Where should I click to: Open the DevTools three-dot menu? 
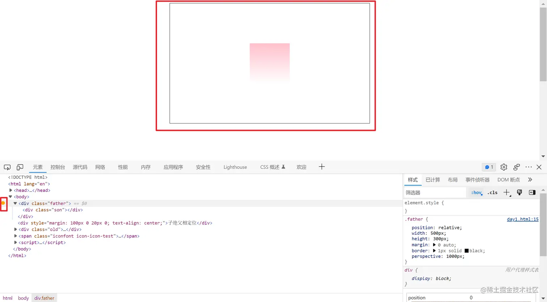529,167
